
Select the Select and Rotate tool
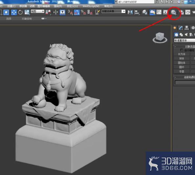pyautogui.click(x=20, y=12)
